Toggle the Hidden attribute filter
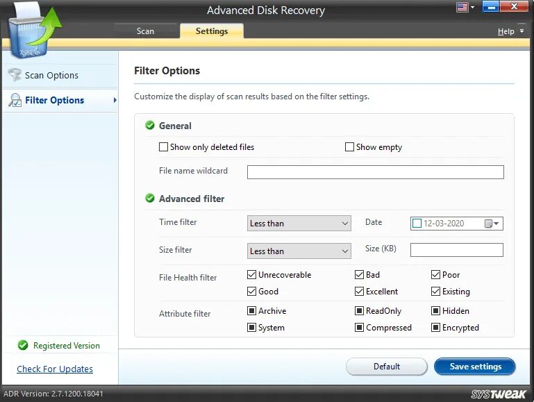 pos(435,311)
